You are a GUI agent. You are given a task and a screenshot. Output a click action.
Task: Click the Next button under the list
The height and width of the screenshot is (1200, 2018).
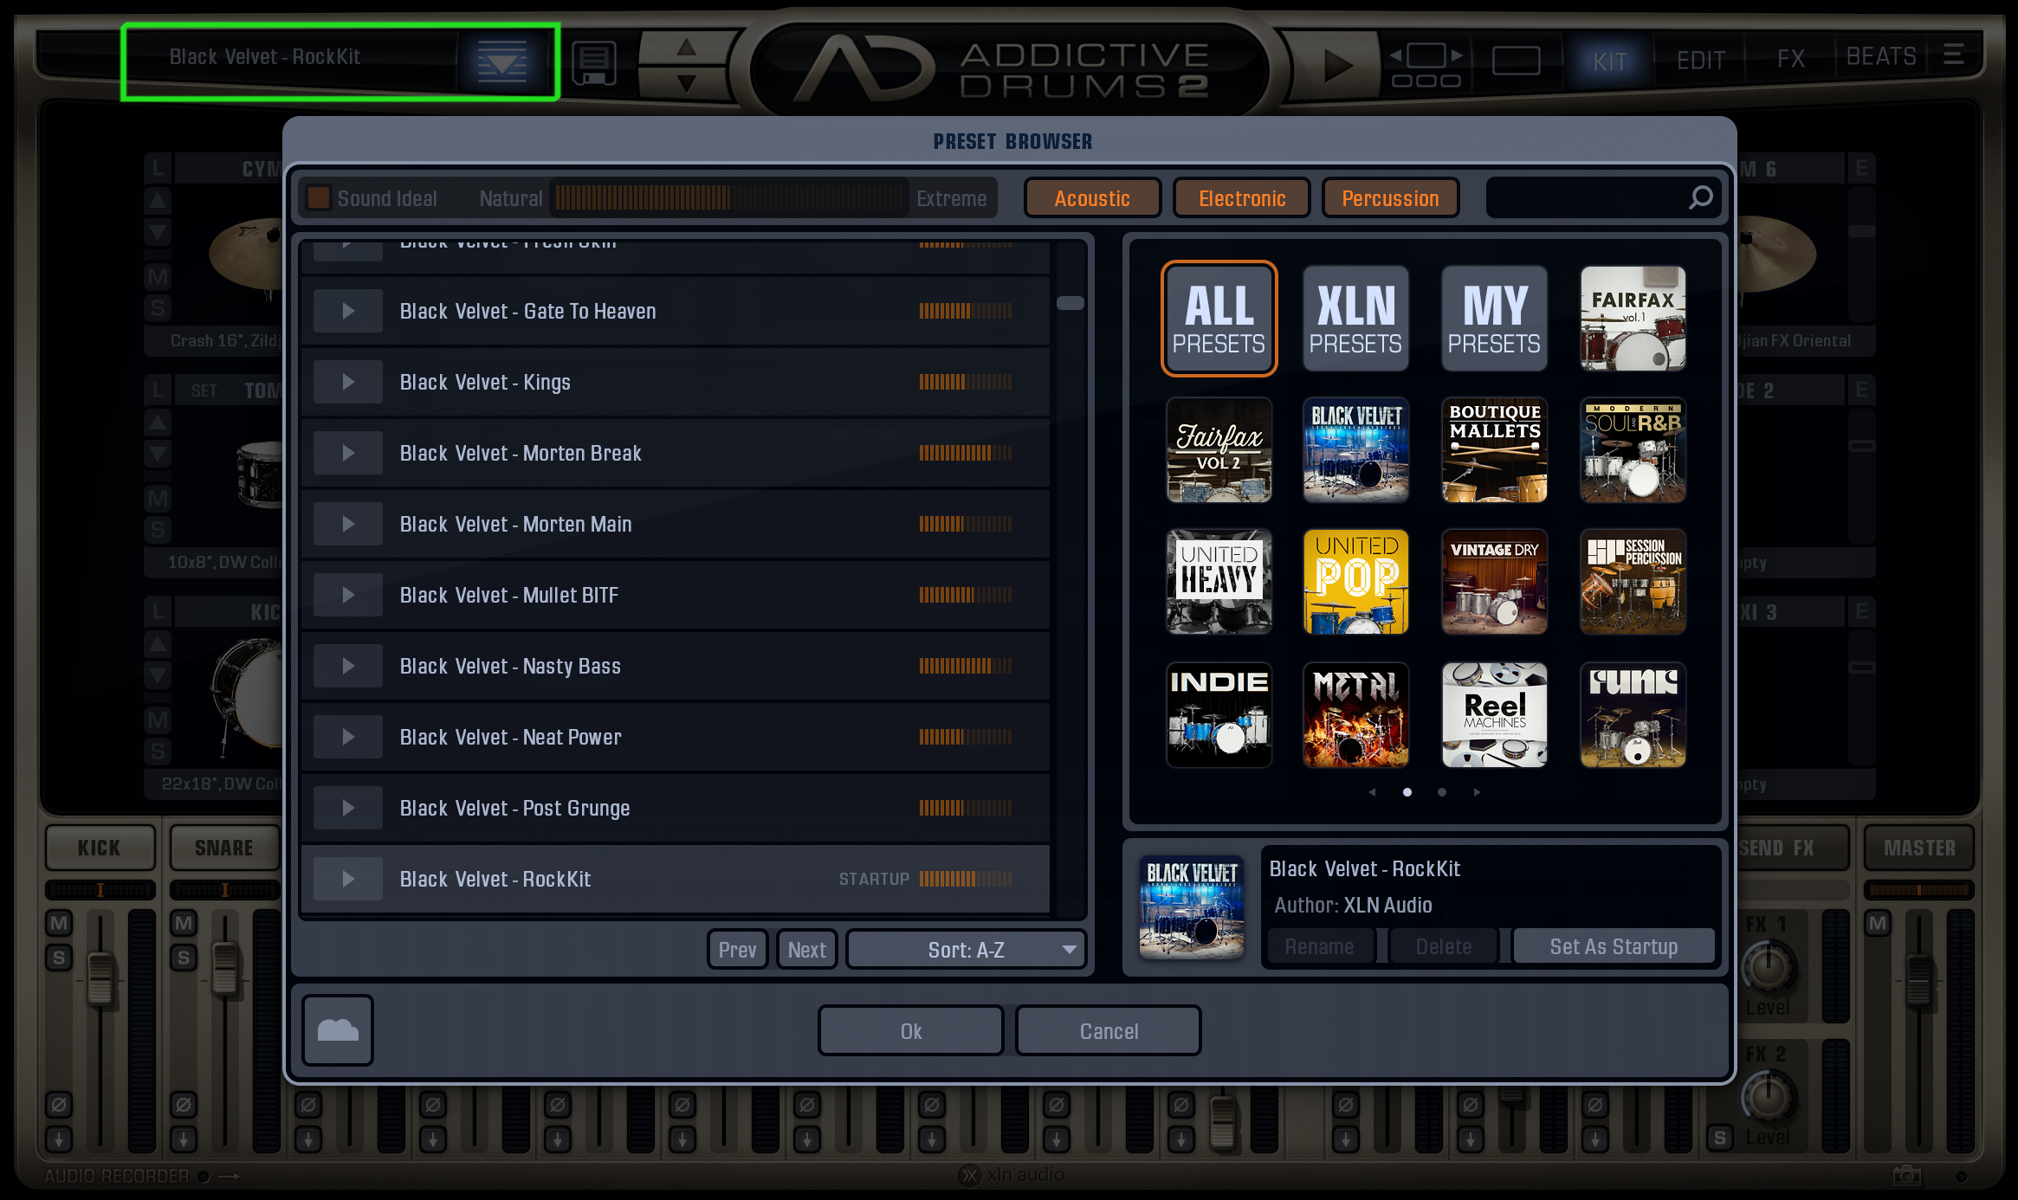tap(806, 950)
